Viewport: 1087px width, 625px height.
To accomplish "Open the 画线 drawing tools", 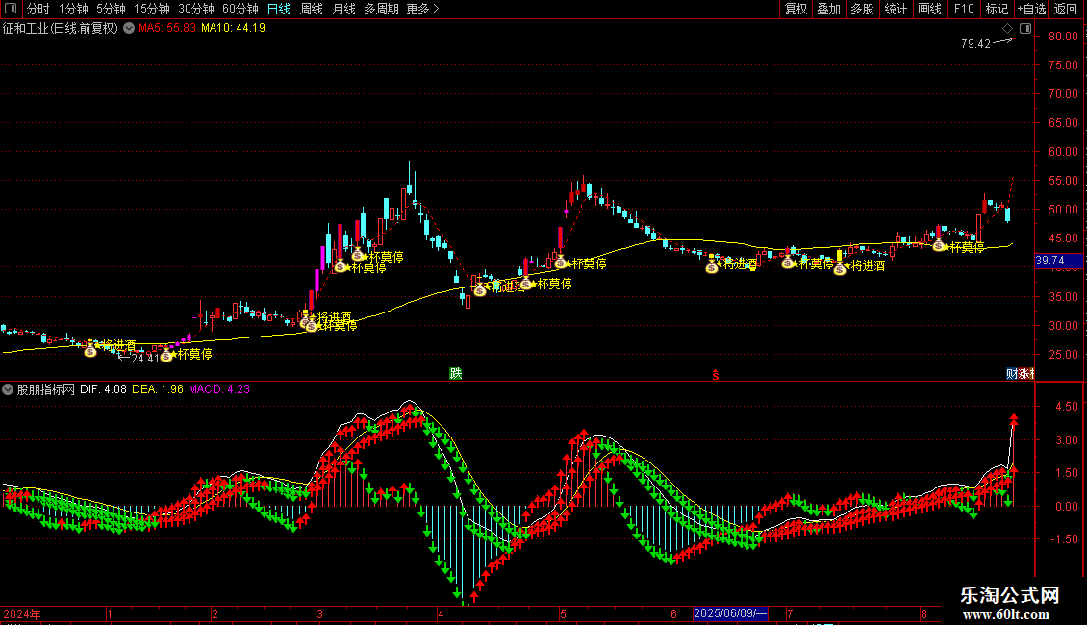I will [929, 9].
